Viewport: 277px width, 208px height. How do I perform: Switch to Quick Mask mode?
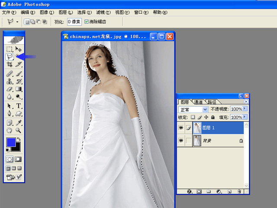click(x=18, y=159)
